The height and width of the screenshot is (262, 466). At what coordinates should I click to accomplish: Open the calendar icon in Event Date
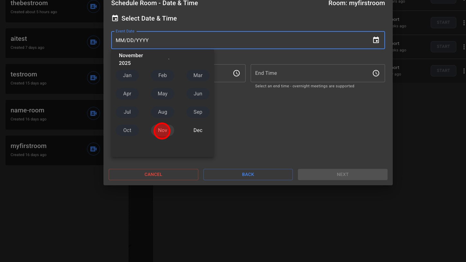(x=376, y=40)
